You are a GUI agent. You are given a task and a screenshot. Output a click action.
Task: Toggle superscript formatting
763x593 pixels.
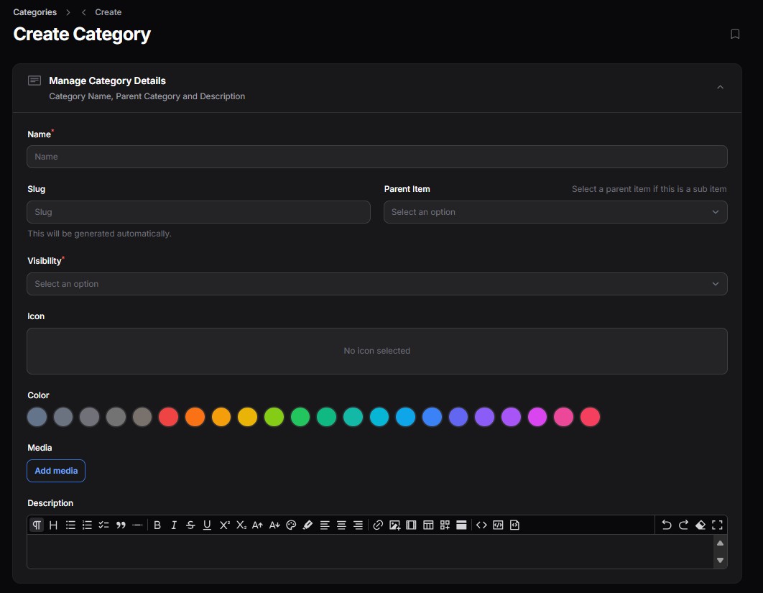[224, 525]
